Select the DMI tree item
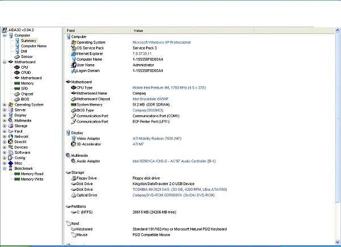Image resolution: width=341 pixels, height=247 pixels. coord(24,51)
